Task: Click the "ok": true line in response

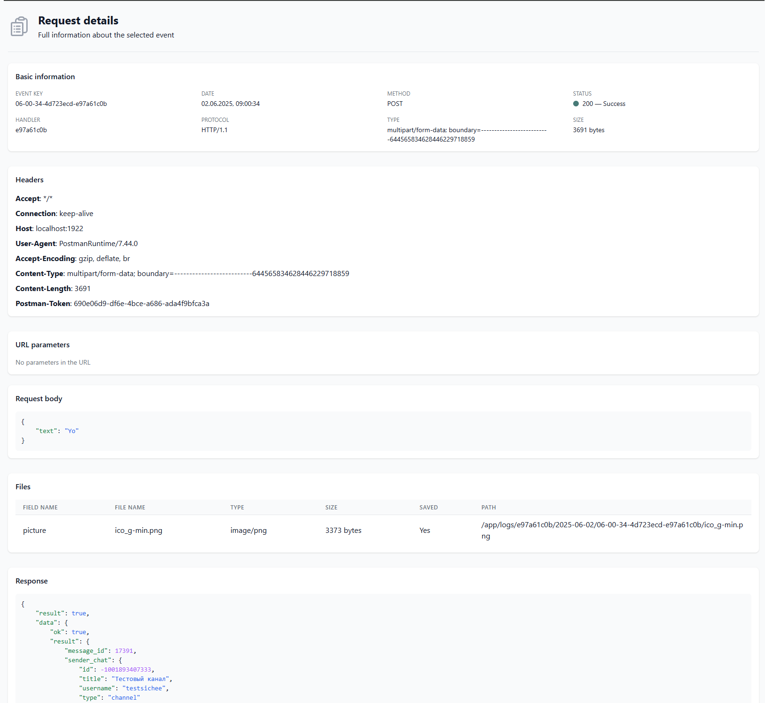Action: (x=70, y=632)
